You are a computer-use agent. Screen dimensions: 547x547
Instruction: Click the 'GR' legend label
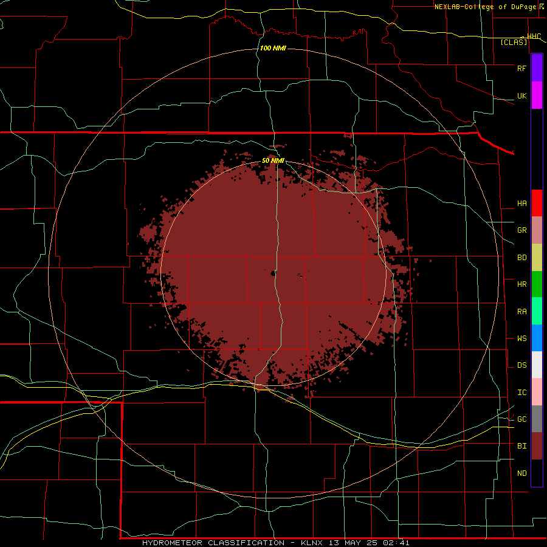[x=521, y=230]
